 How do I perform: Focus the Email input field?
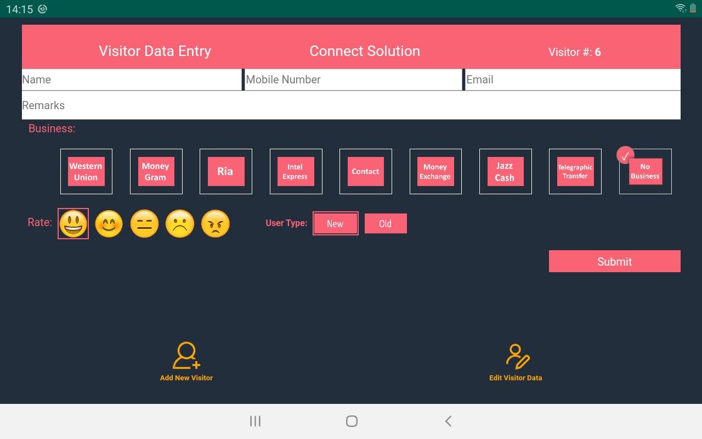[573, 80]
